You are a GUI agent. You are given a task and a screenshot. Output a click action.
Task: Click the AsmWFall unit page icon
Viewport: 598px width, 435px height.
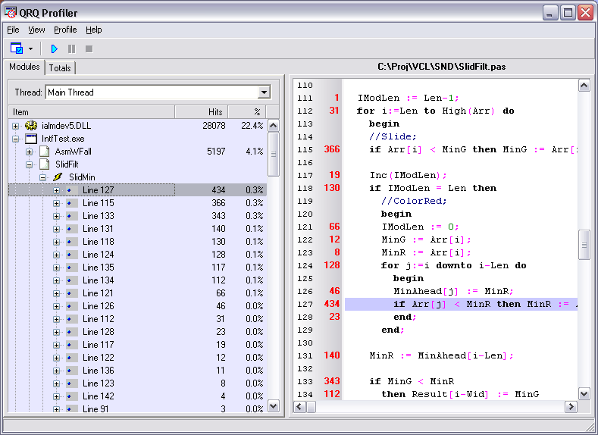(45, 152)
